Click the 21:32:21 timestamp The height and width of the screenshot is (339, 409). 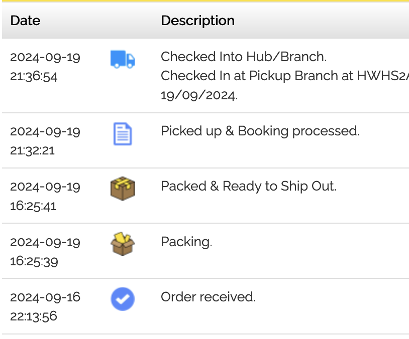click(x=34, y=150)
